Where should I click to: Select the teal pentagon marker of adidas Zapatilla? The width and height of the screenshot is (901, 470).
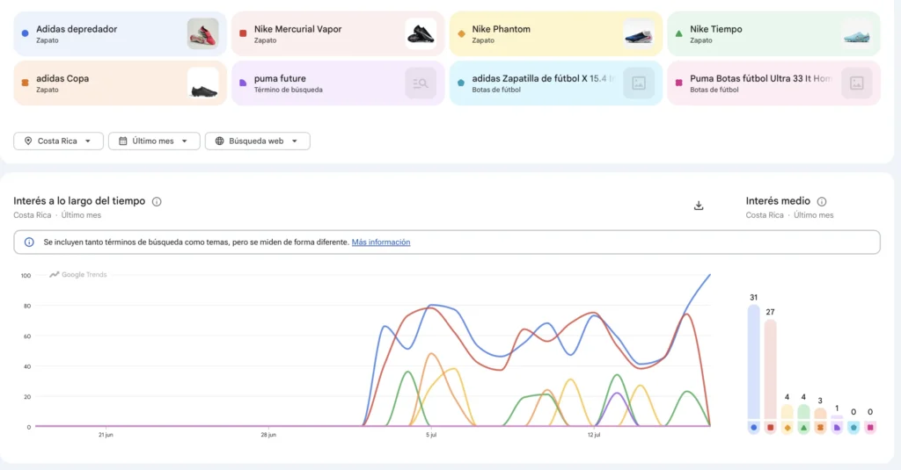tap(461, 83)
